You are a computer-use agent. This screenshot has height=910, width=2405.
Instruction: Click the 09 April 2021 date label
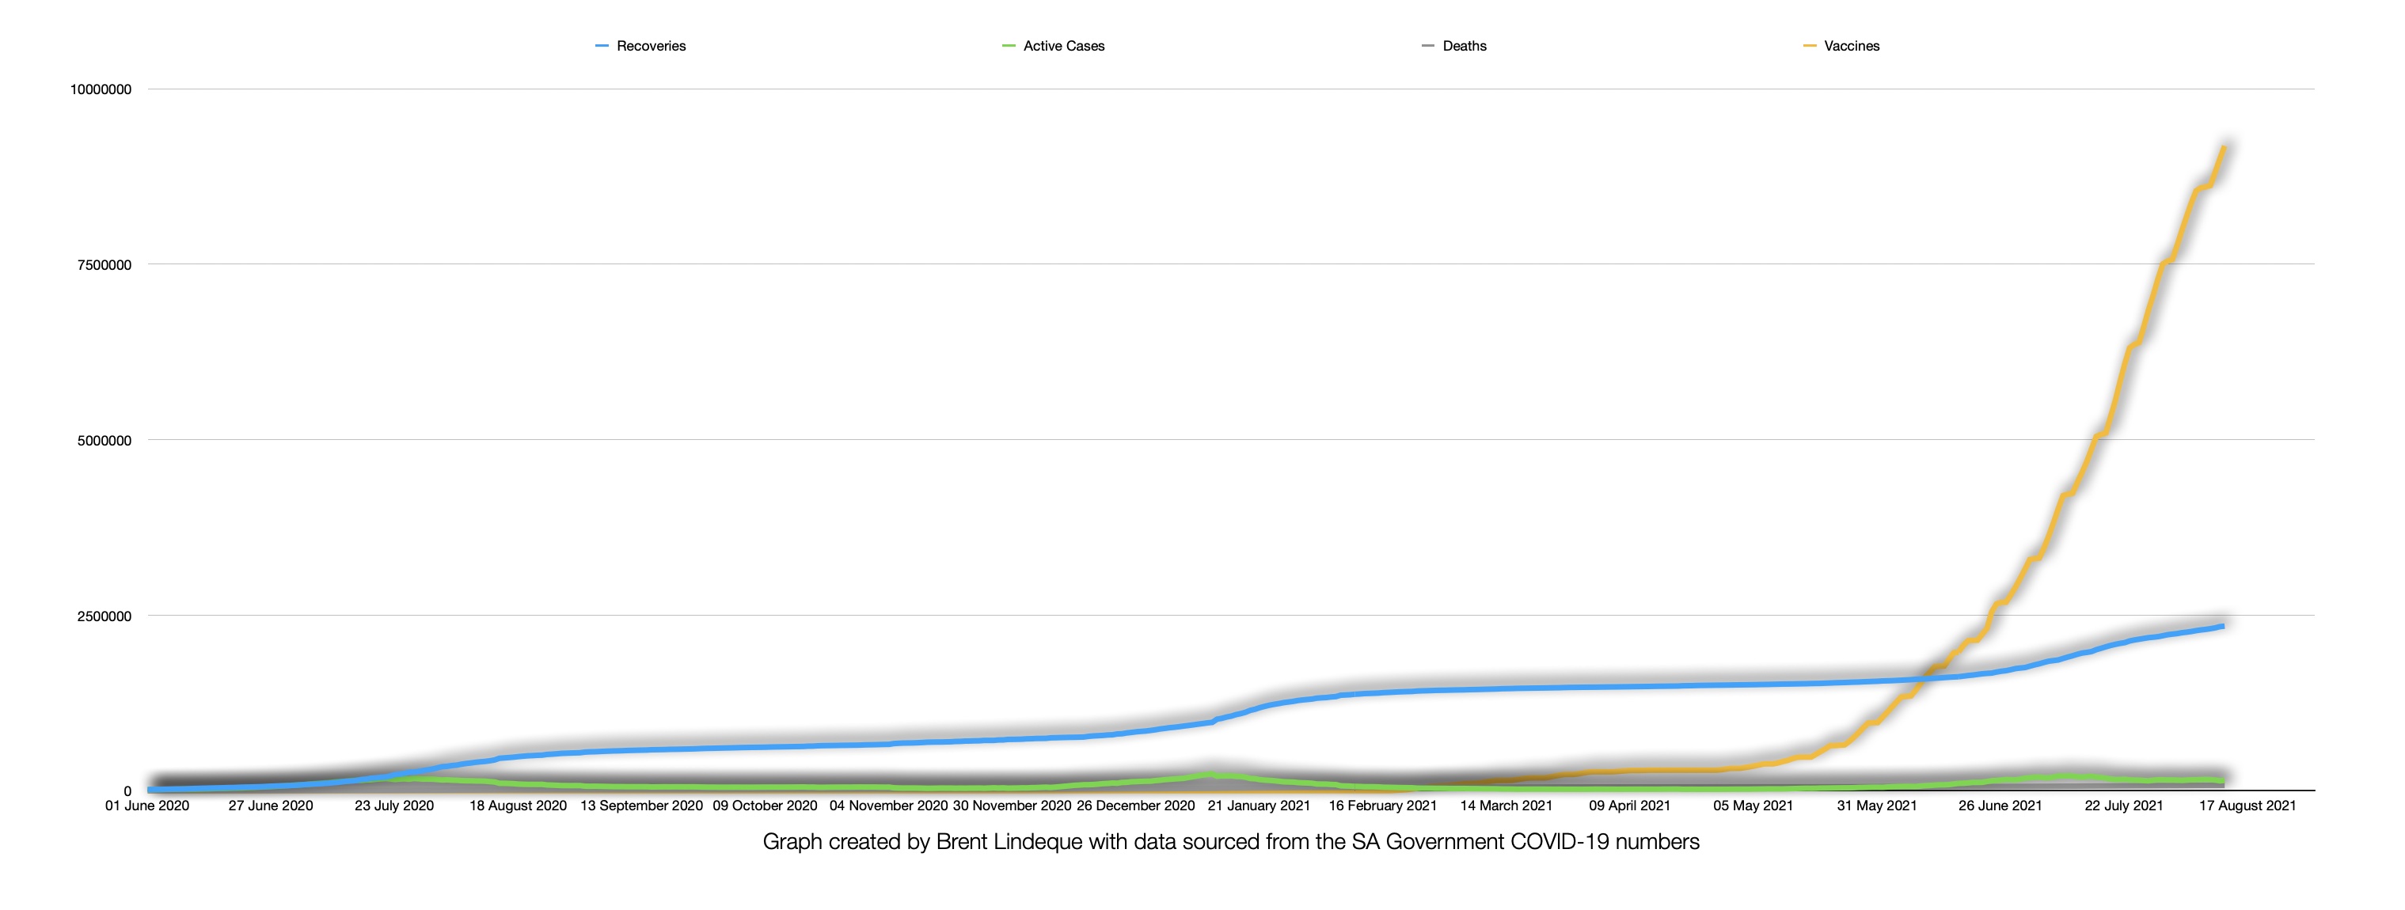[1629, 806]
